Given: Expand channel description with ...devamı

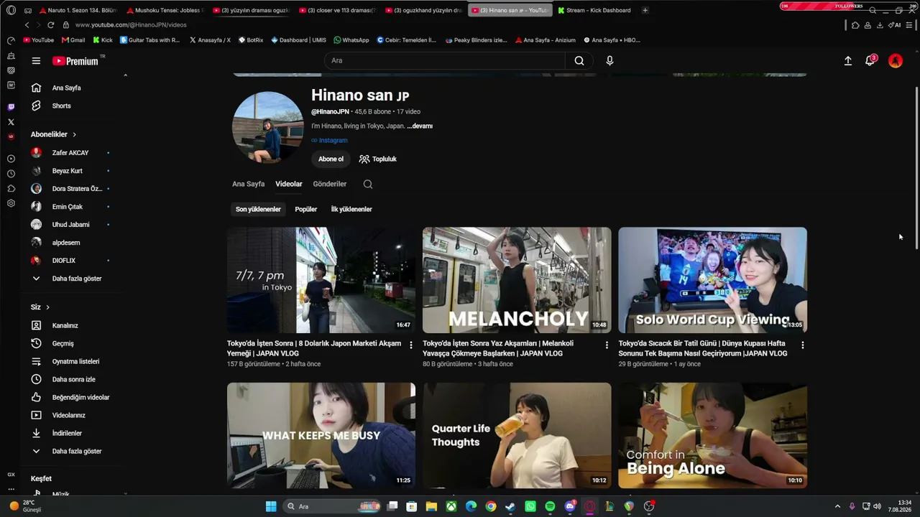Looking at the screenshot, I should point(420,126).
